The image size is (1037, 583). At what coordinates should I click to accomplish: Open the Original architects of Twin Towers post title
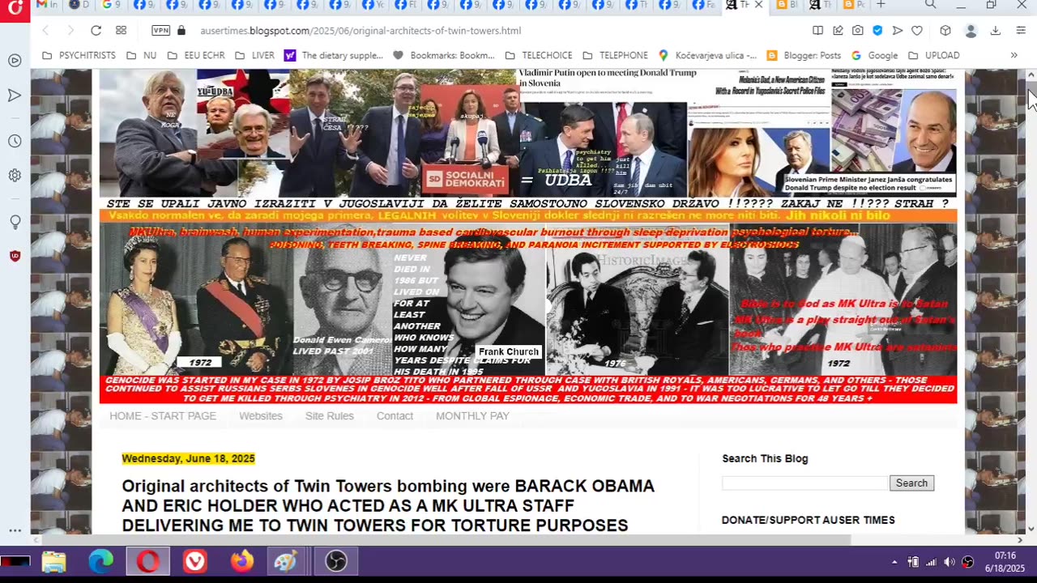point(388,506)
